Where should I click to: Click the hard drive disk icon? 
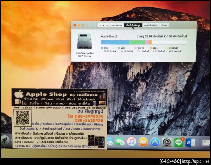coord(84,41)
